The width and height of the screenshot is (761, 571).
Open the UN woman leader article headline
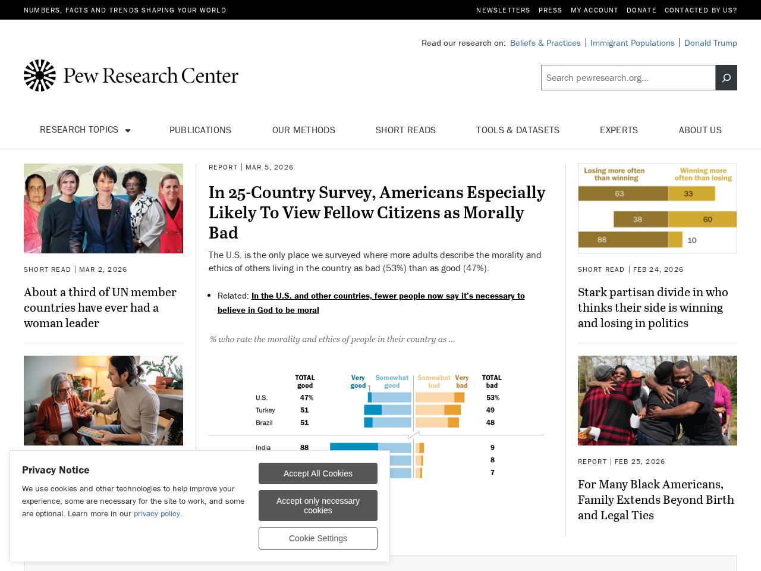coord(100,308)
